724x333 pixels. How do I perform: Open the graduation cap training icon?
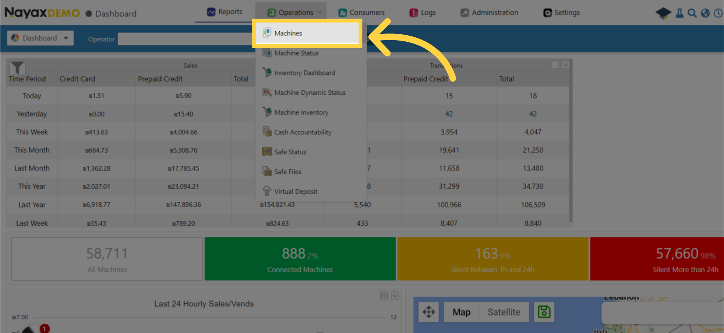coord(663,13)
